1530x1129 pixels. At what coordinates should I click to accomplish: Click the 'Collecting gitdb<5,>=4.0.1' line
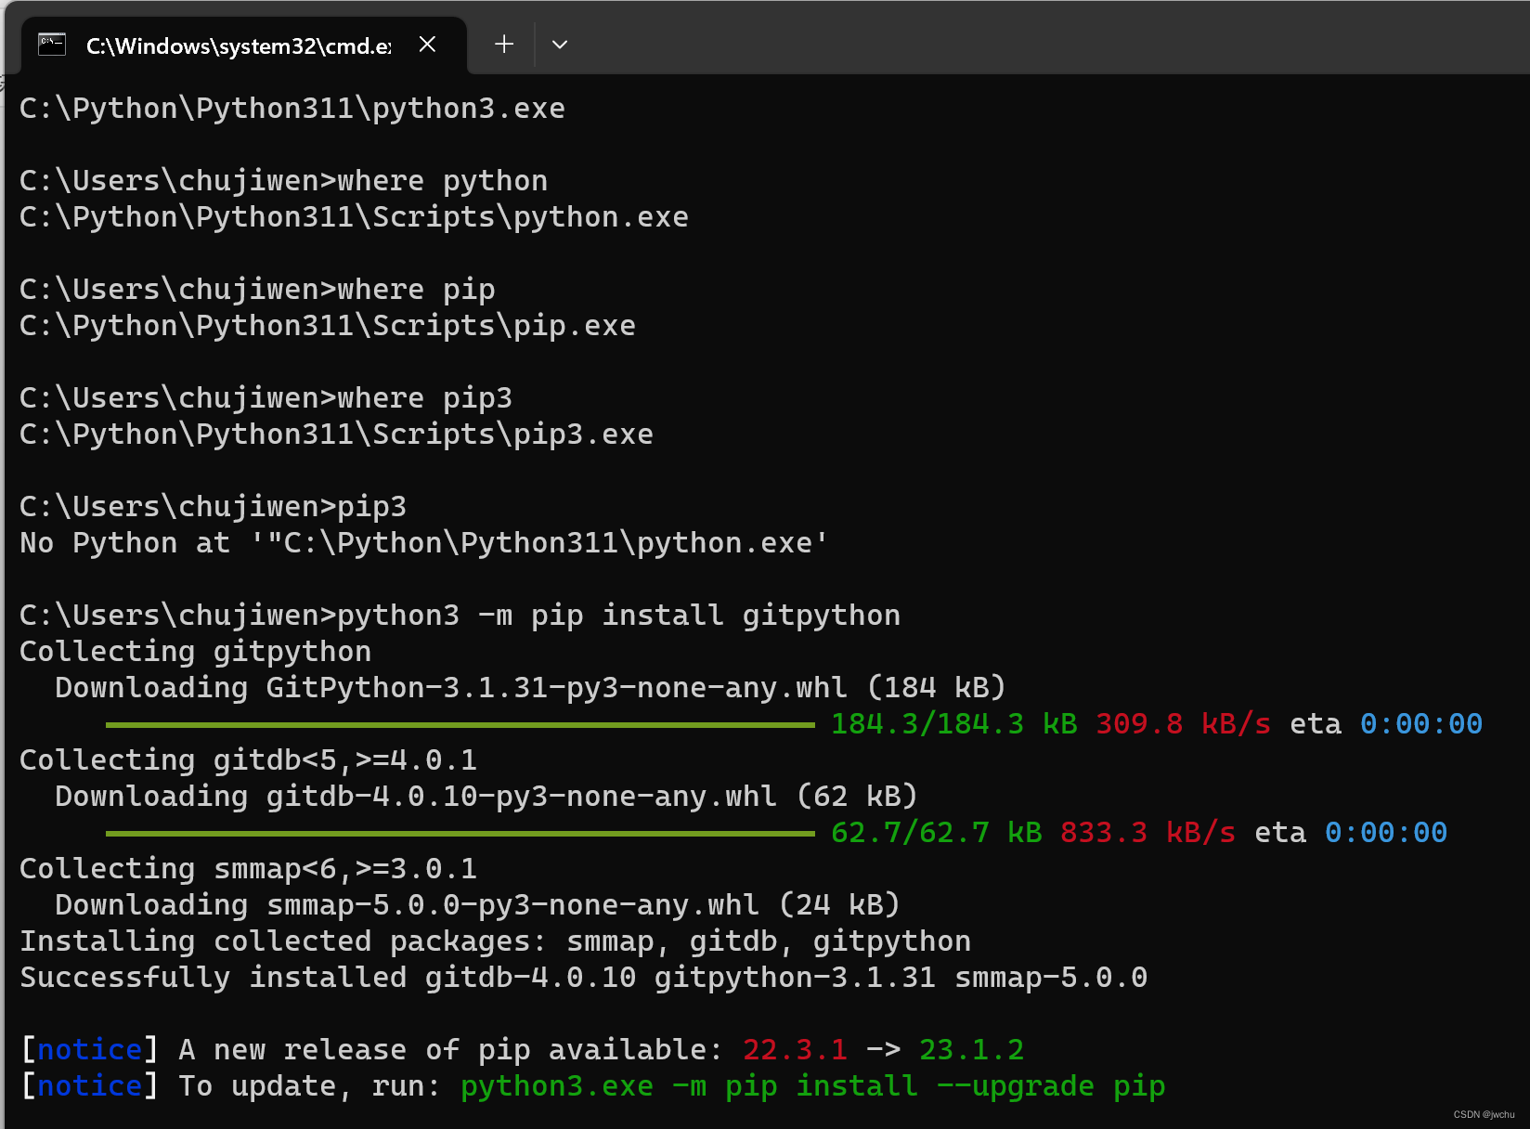tap(248, 760)
